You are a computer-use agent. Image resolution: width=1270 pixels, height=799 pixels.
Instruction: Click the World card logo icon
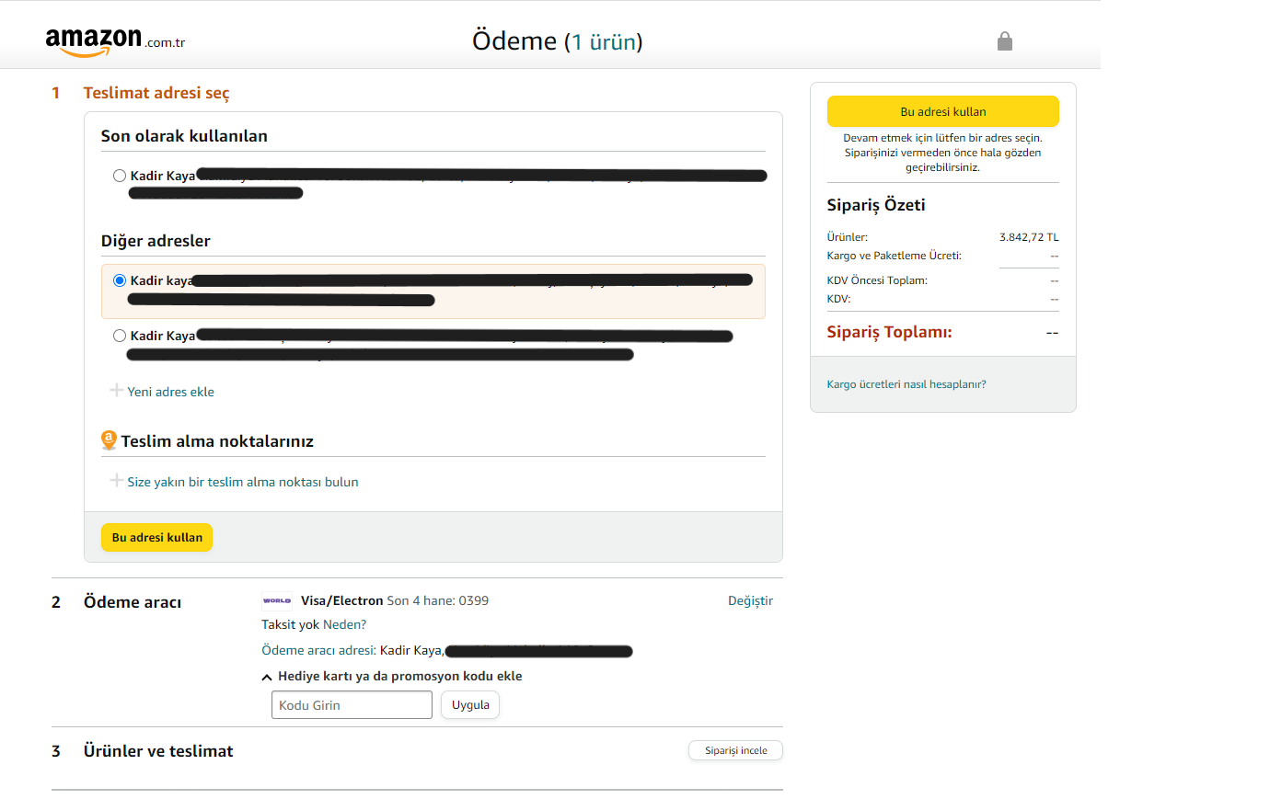[277, 600]
